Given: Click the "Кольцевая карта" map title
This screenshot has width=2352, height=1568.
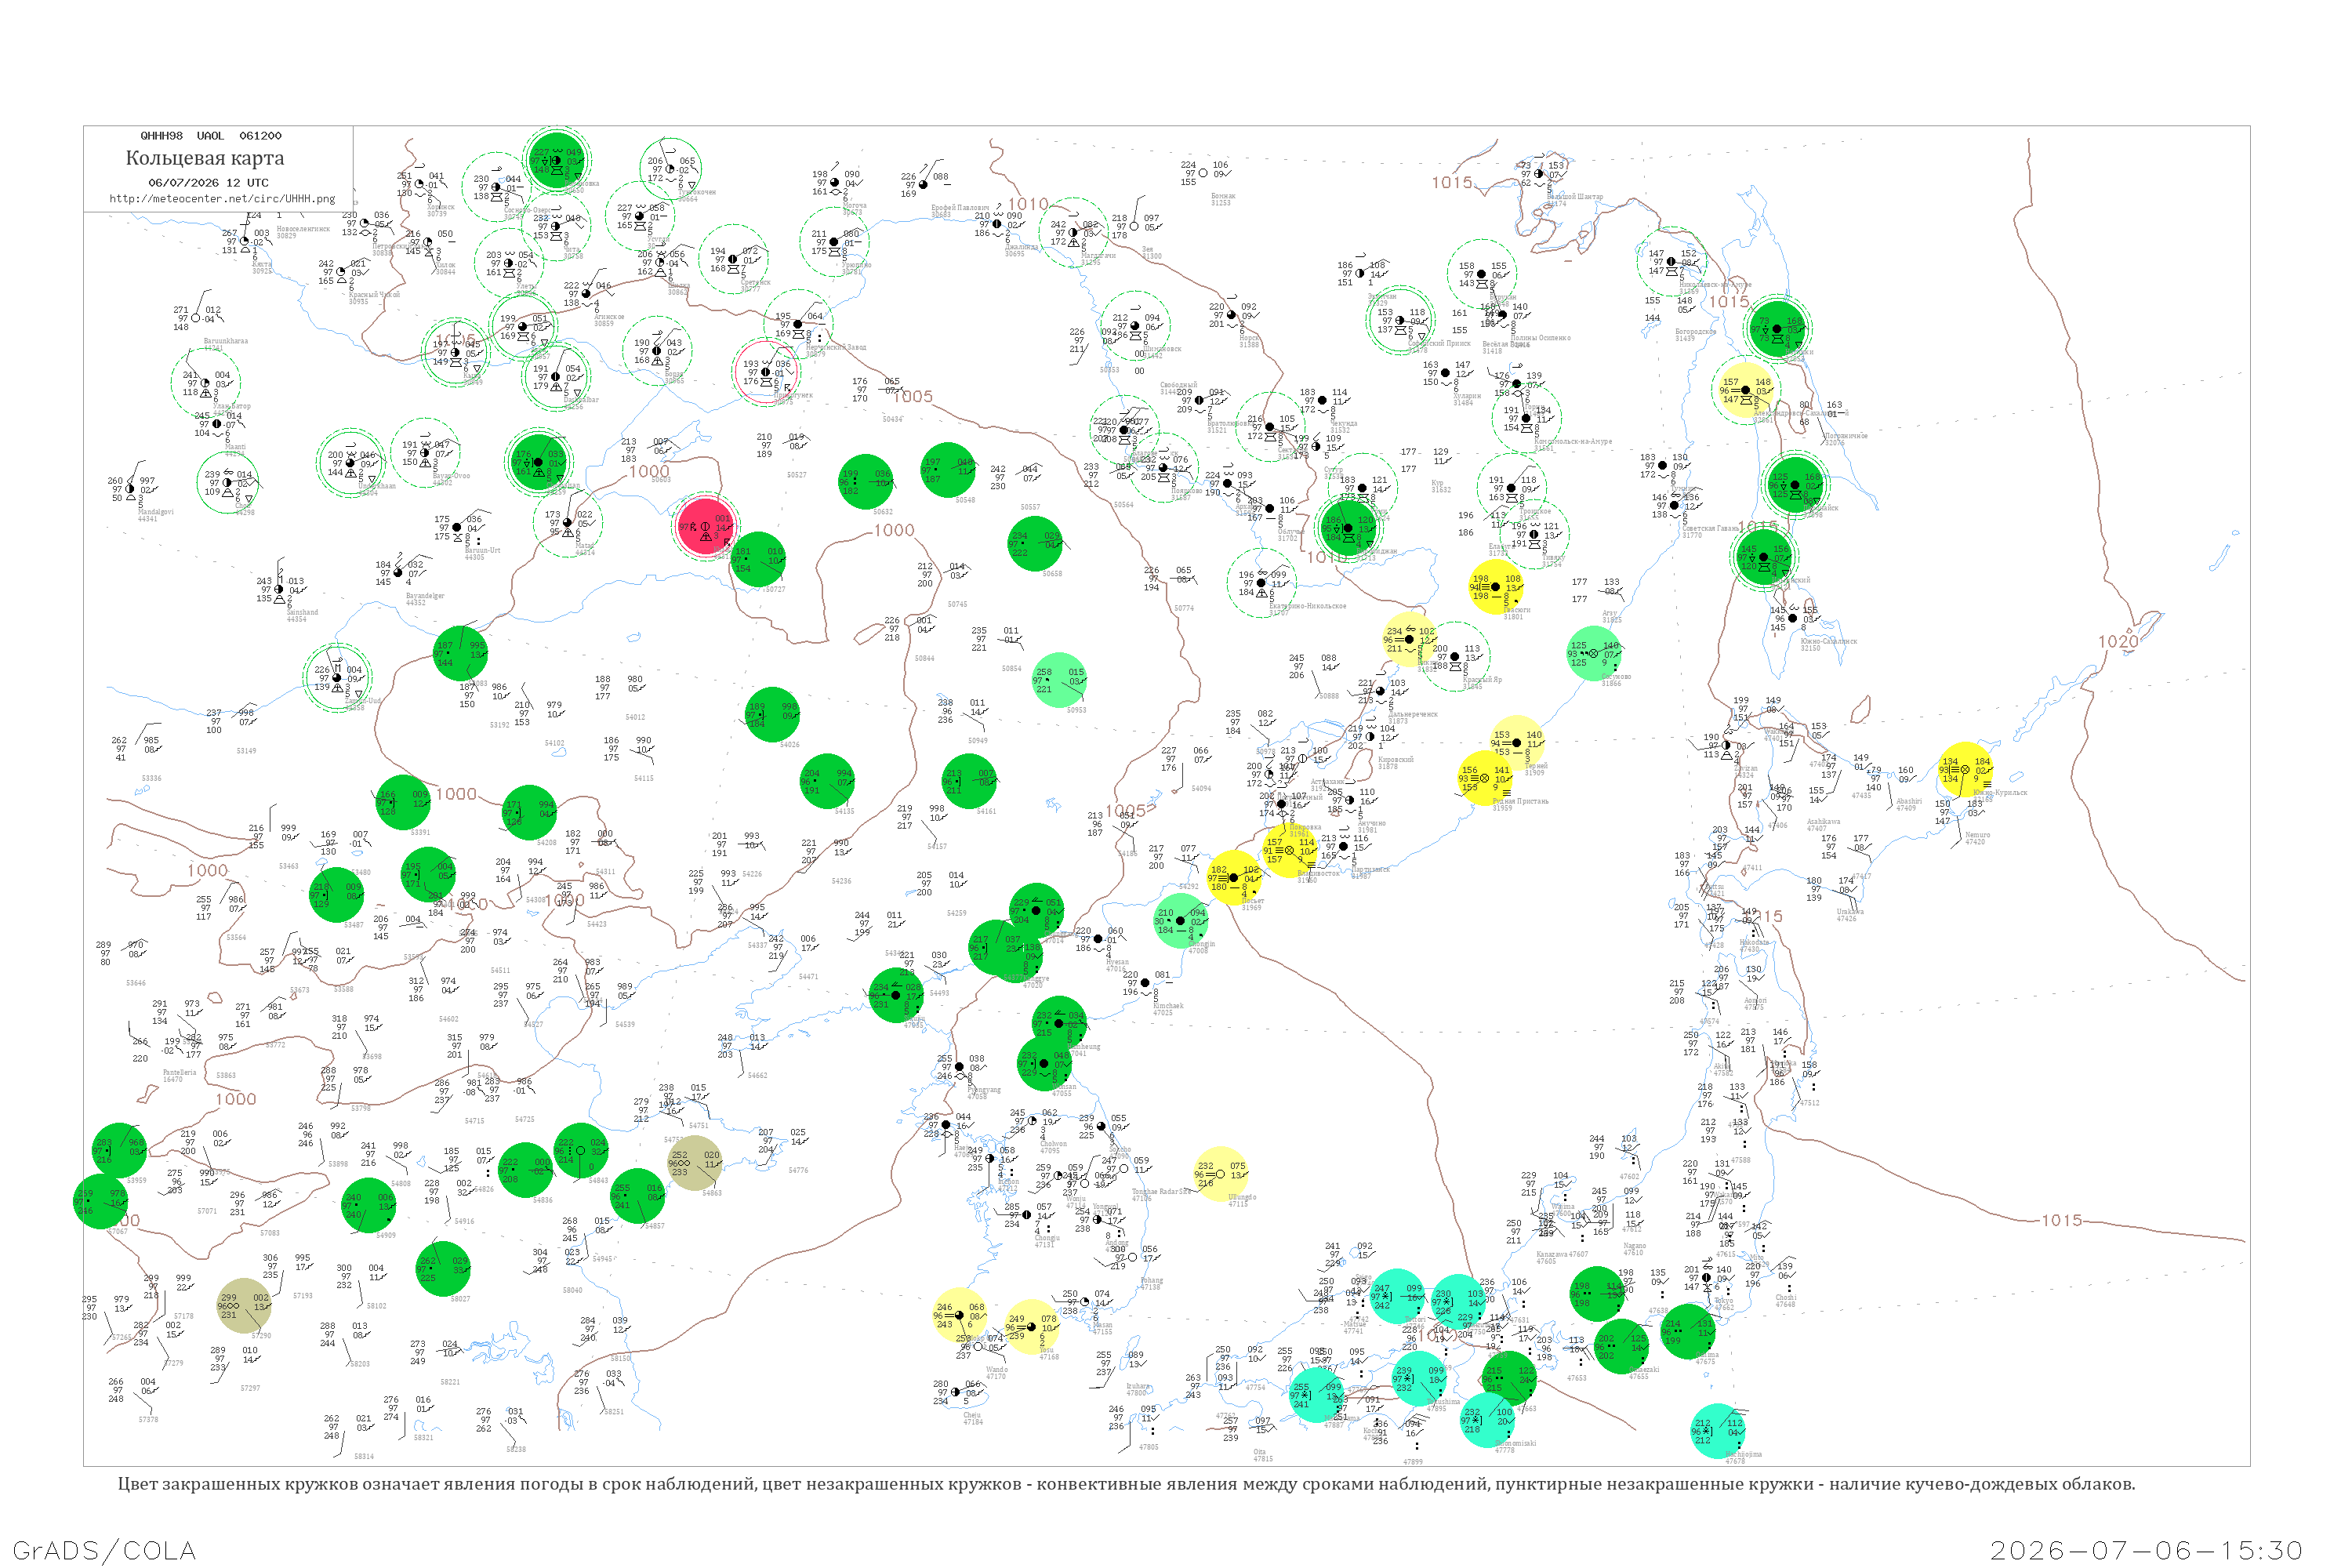Looking at the screenshot, I should click(205, 158).
